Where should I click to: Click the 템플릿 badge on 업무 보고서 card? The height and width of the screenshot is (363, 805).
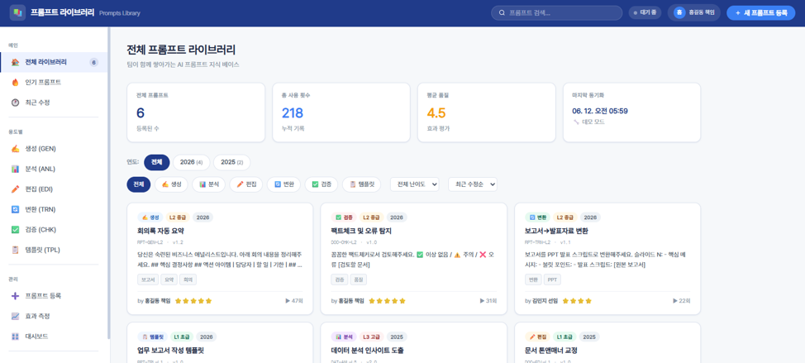pos(152,337)
